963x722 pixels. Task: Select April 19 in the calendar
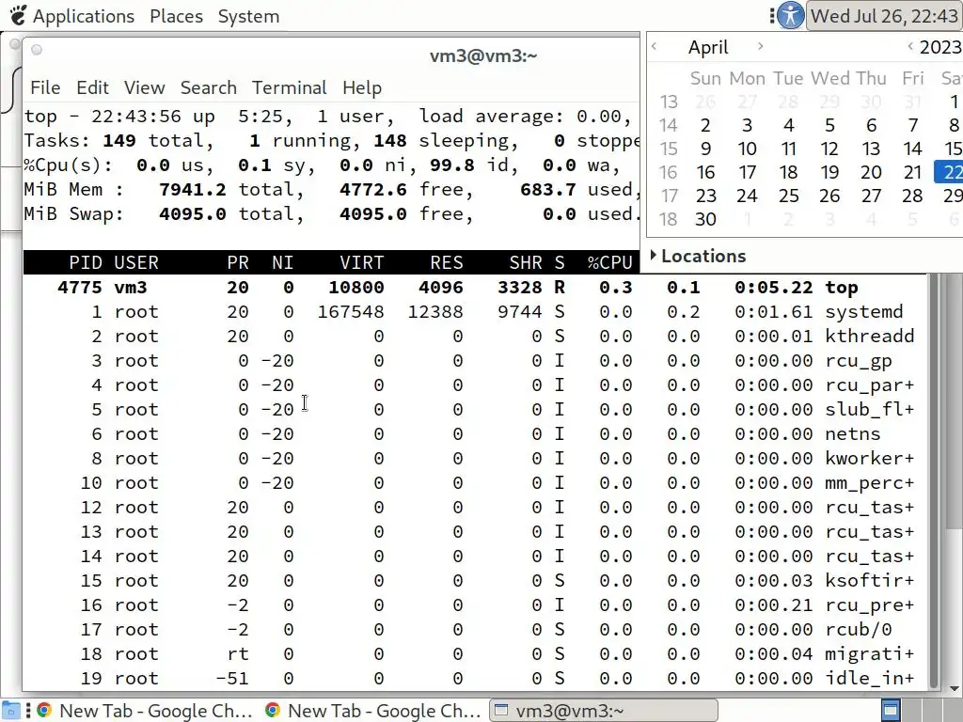click(x=829, y=173)
